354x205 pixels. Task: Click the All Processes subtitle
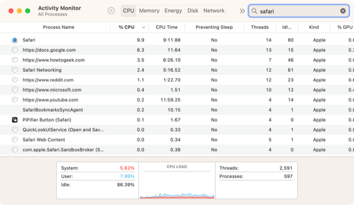52,14
